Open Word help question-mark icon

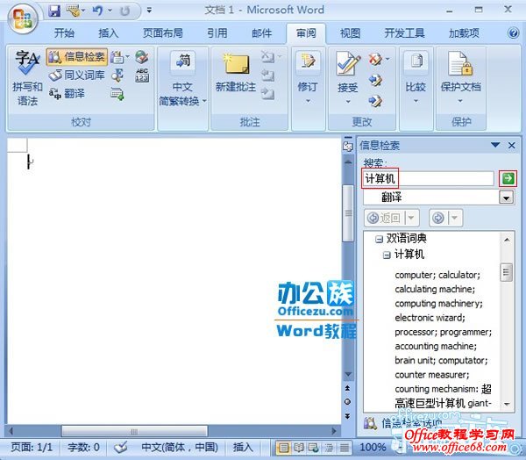pos(513,33)
